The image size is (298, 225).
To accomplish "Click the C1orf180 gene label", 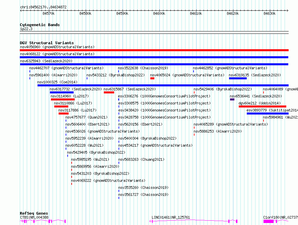I will (x=281, y=217).
